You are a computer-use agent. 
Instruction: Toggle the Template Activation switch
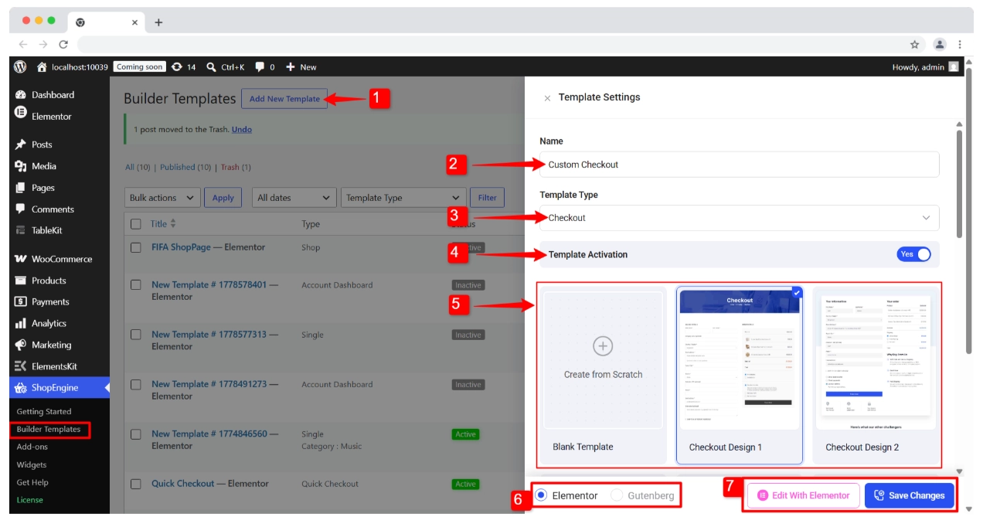913,254
